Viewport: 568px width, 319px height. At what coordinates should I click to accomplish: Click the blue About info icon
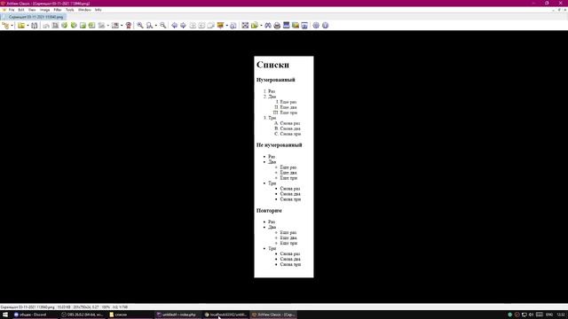pyautogui.click(x=326, y=26)
